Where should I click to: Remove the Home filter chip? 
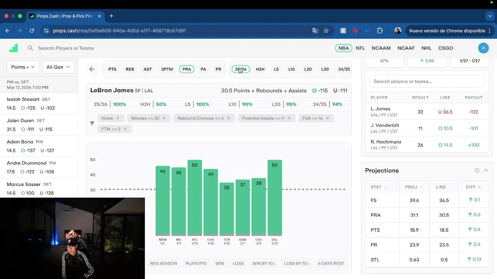(x=117, y=118)
